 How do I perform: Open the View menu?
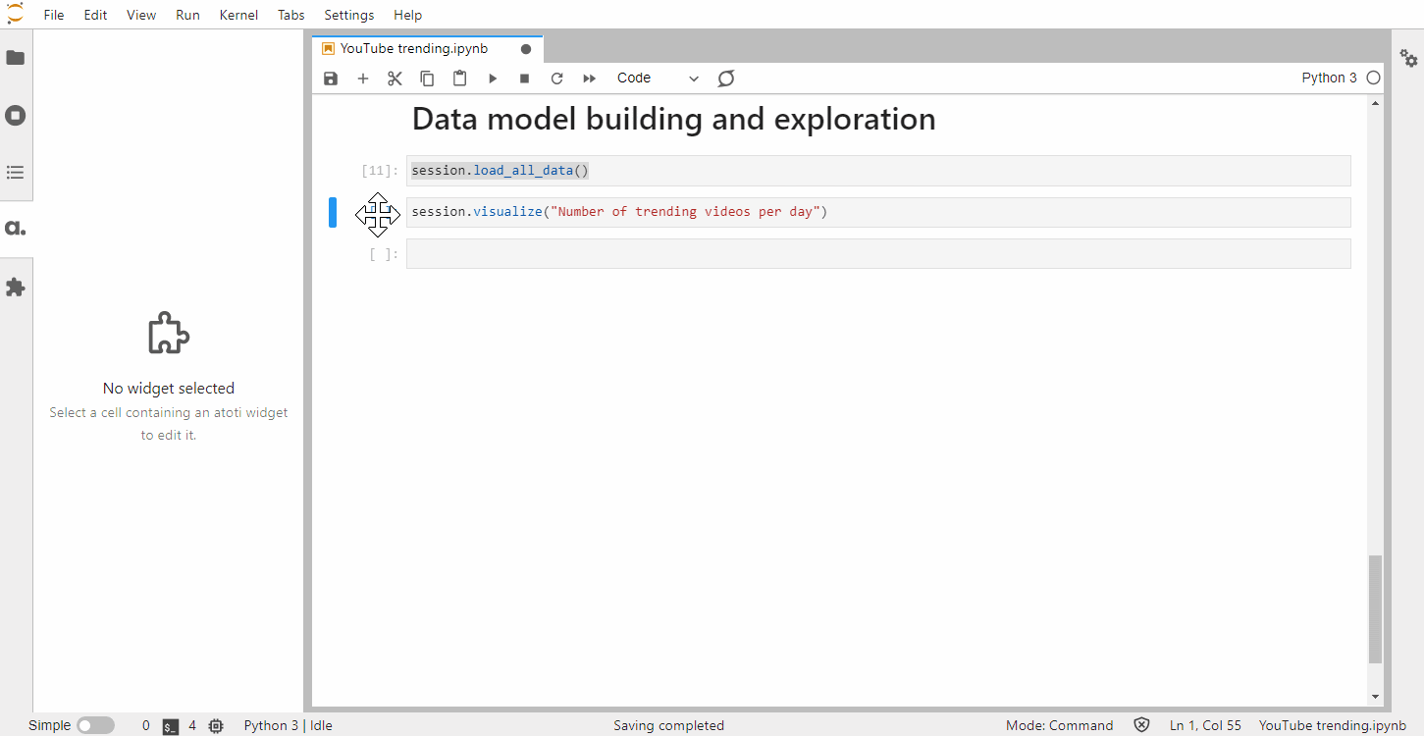pos(141,15)
